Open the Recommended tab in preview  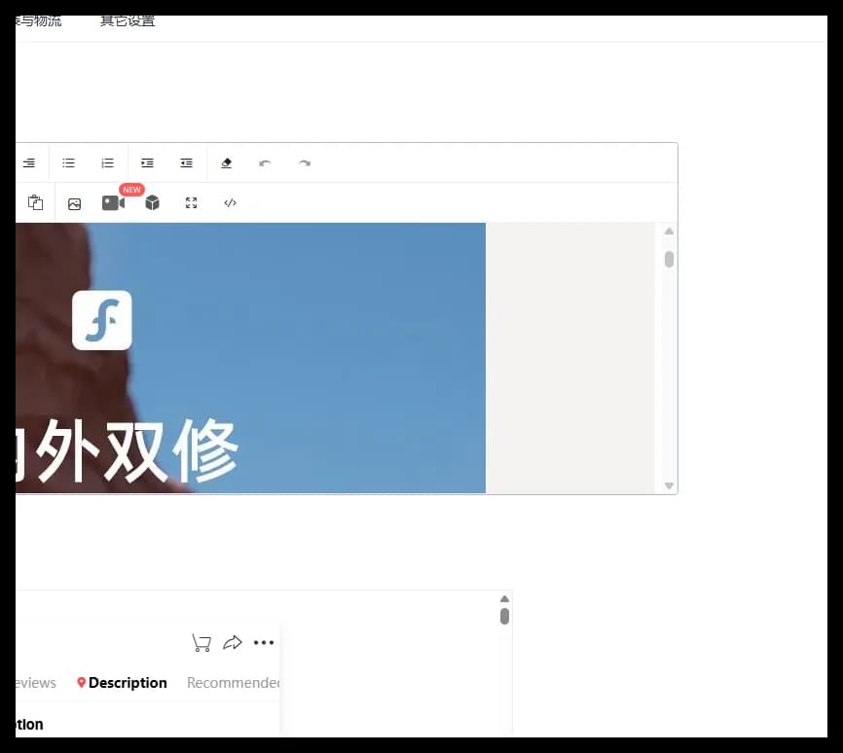[x=234, y=683]
